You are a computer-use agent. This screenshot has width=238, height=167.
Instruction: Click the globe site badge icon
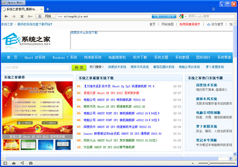tap(40, 16)
